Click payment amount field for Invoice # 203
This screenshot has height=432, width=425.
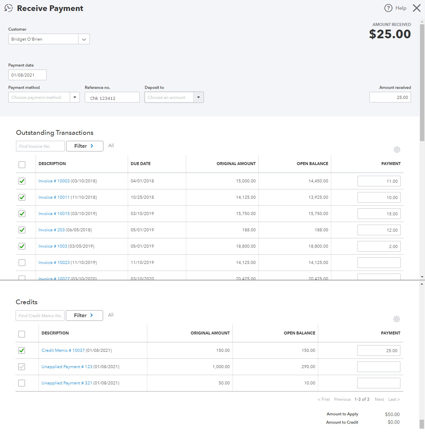tap(379, 230)
